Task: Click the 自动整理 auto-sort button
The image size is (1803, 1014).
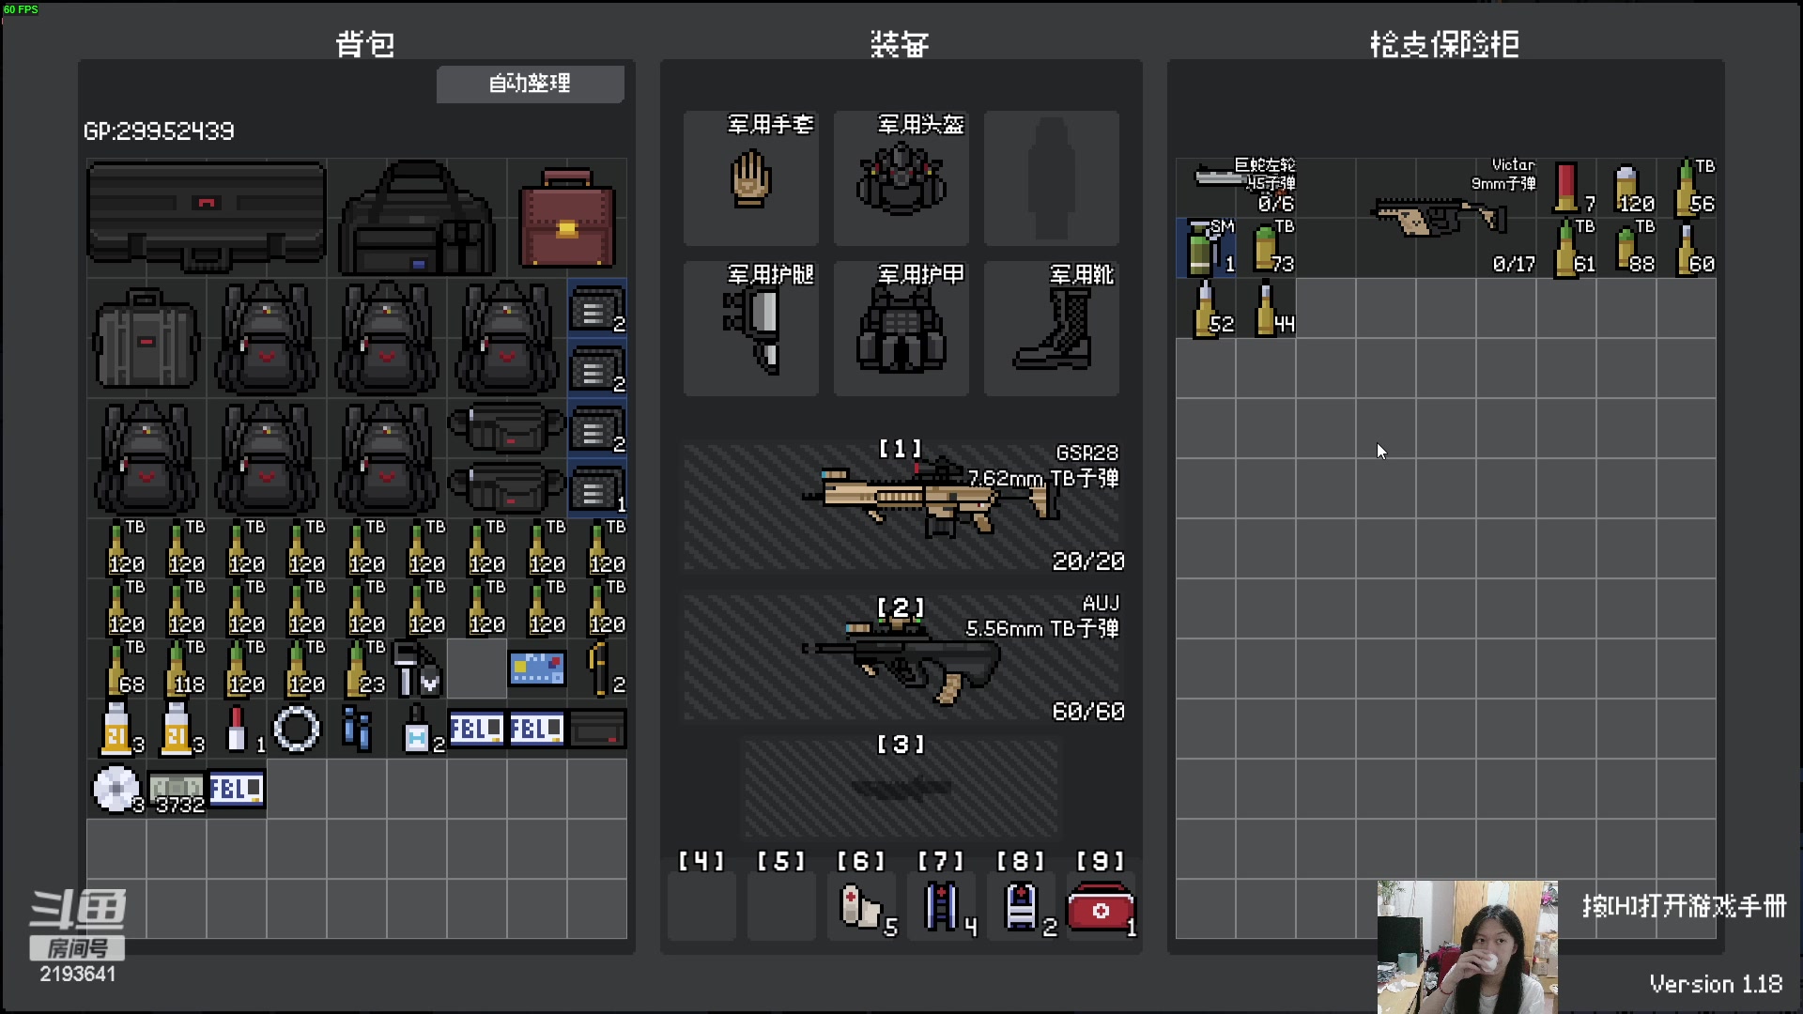Action: click(530, 84)
